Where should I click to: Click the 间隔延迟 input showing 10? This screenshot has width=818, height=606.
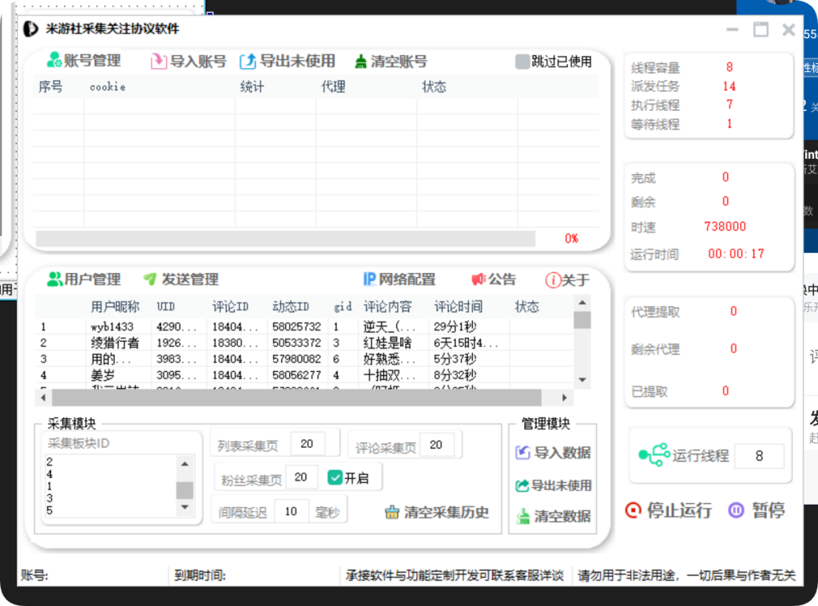(x=292, y=509)
